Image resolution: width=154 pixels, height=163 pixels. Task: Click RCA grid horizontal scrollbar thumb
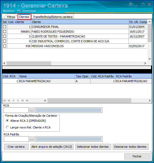point(89,100)
